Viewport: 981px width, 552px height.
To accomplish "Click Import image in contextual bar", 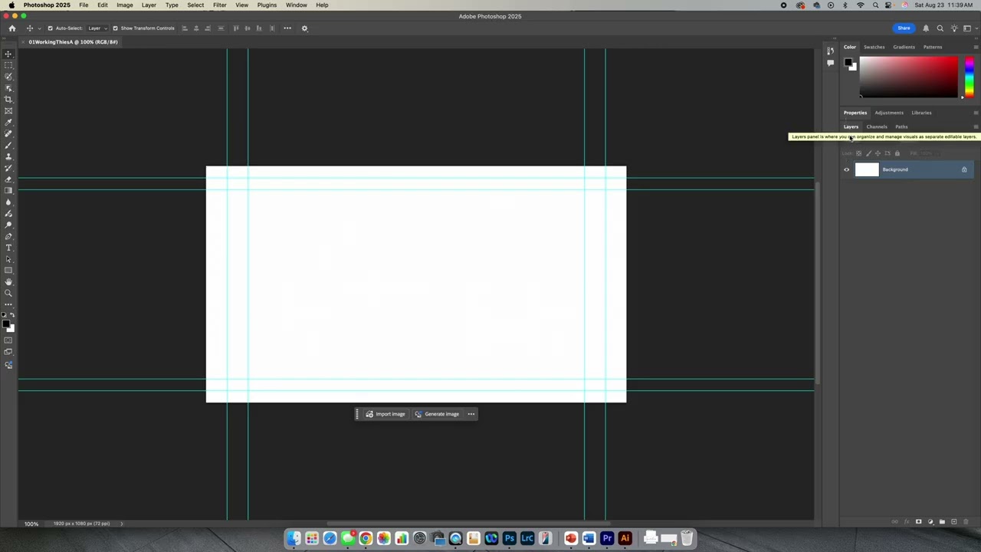I will 385,414.
